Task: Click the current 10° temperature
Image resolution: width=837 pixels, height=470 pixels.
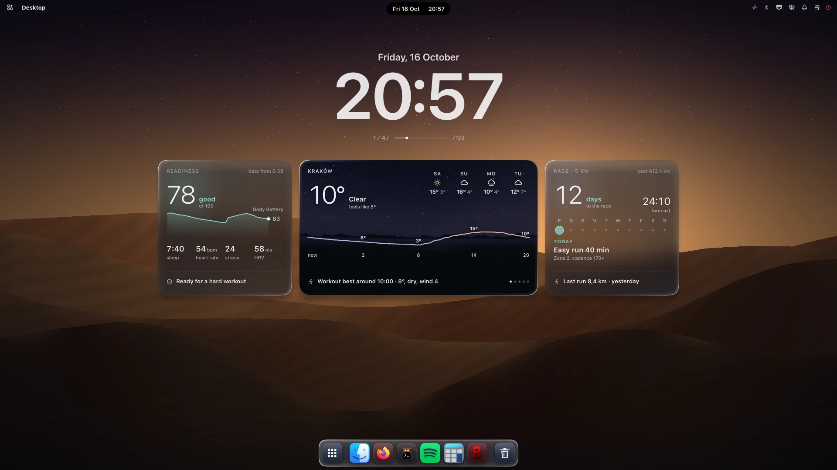Action: coord(327,195)
